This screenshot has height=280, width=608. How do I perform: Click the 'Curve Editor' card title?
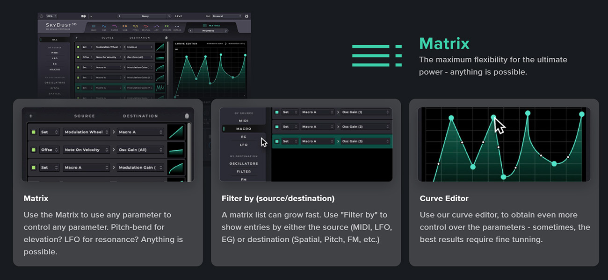point(444,198)
